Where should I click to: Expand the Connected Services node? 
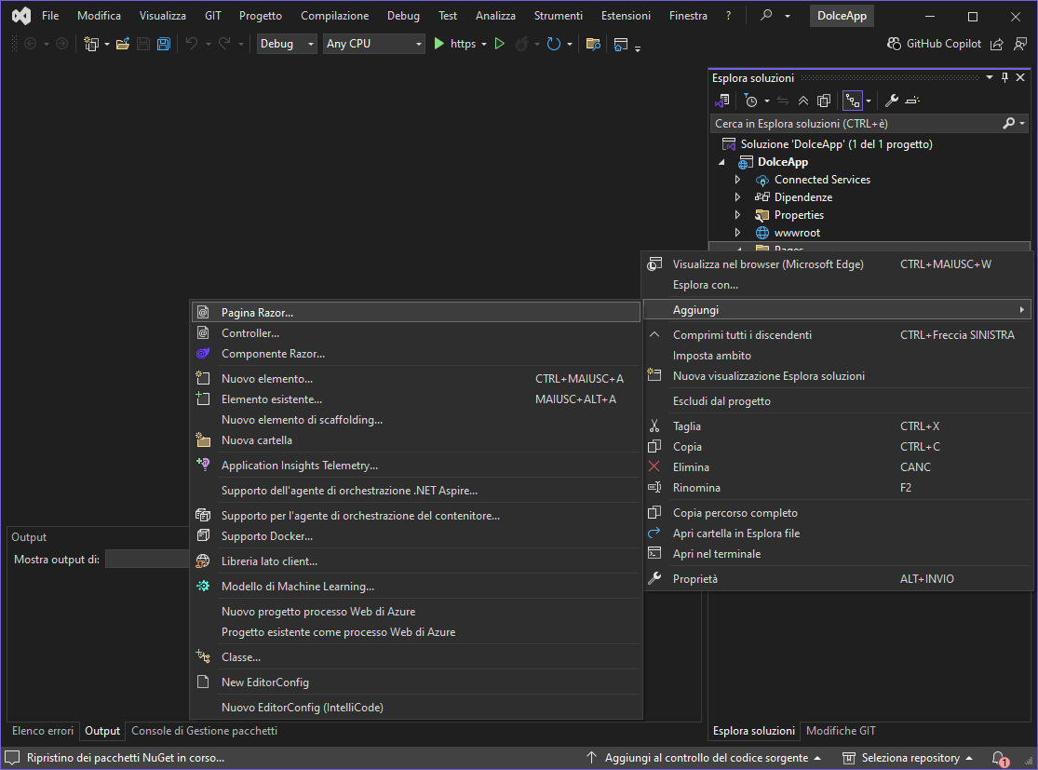(x=737, y=180)
